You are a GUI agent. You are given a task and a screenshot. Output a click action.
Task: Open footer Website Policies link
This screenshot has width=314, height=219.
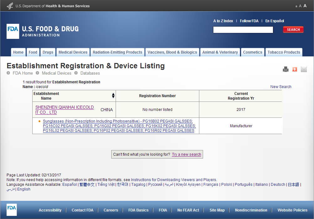(292, 210)
